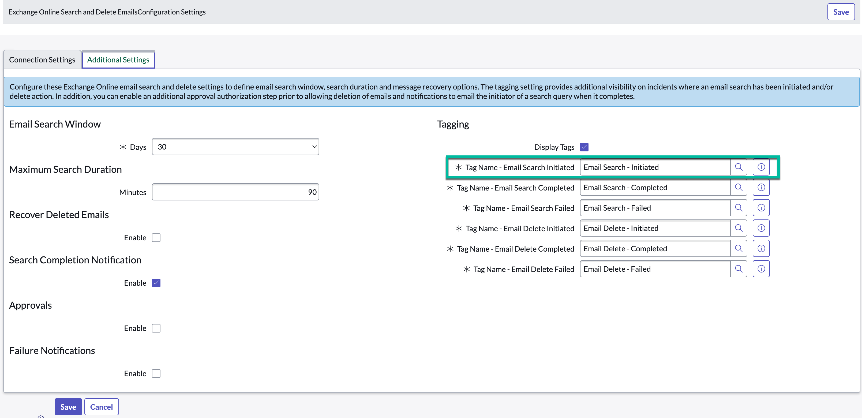Click the Search Completion Notification heading

pyautogui.click(x=75, y=260)
